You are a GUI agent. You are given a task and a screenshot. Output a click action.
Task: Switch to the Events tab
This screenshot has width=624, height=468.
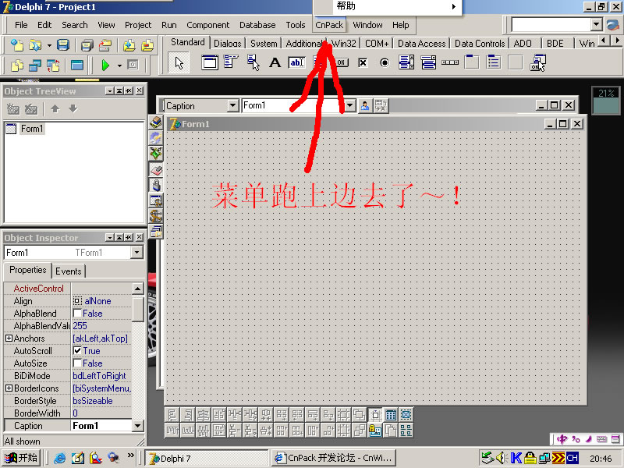pyautogui.click(x=69, y=271)
